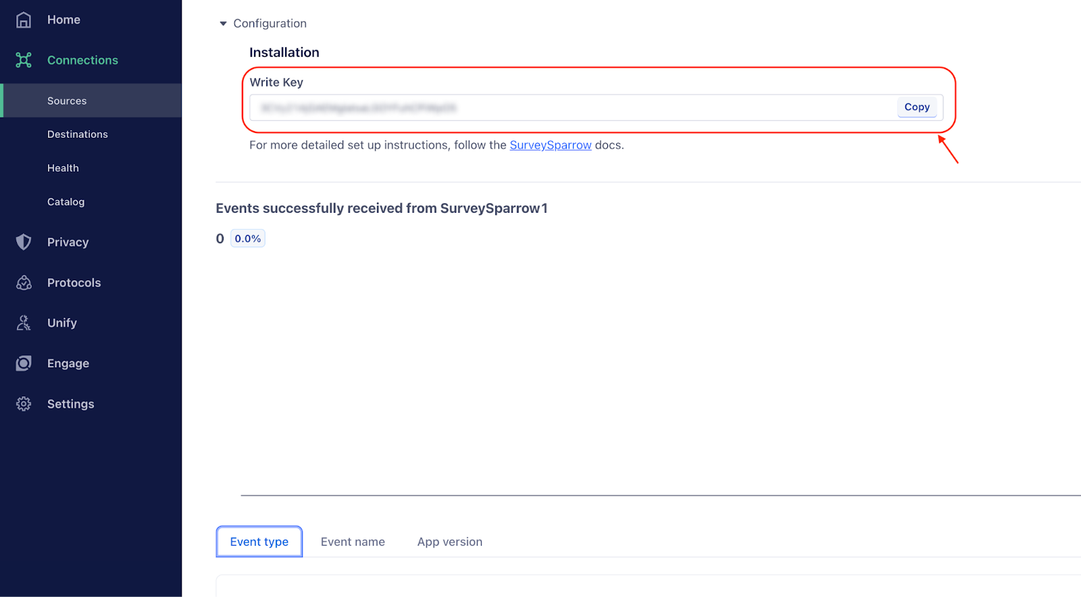The height and width of the screenshot is (597, 1081).
Task: Click the Connections nodes icon
Action: (24, 60)
